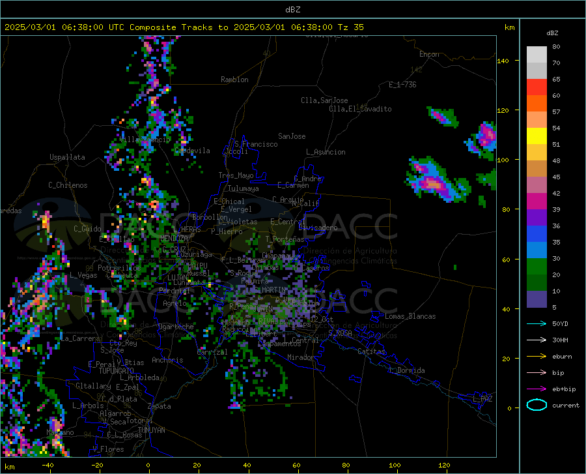Click the Zapata map label
The width and height of the screenshot is (586, 474).
click(160, 406)
